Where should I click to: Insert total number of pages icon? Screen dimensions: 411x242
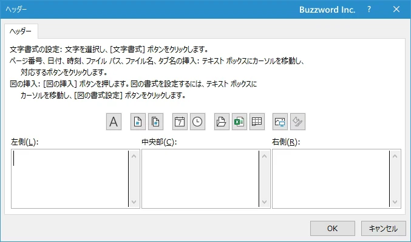click(155, 122)
